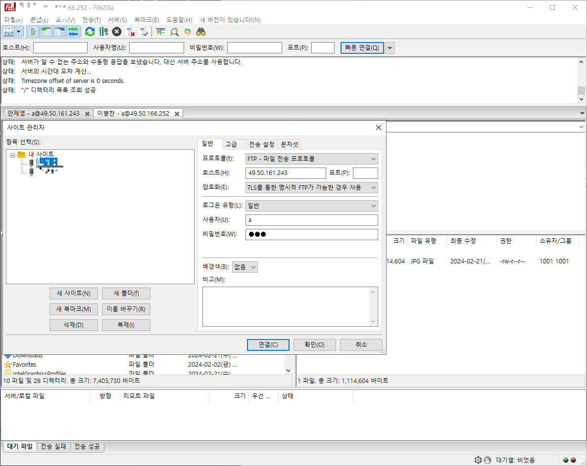The width and height of the screenshot is (587, 466).
Task: Open the 서버 menu
Action: (x=118, y=20)
